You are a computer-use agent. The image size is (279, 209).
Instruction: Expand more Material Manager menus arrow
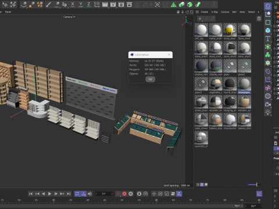click(x=258, y=12)
